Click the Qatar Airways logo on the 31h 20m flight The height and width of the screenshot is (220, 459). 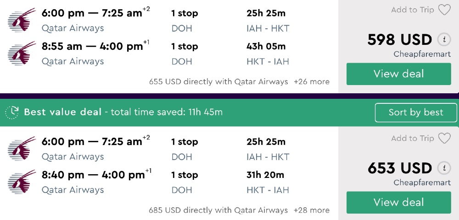tap(22, 182)
